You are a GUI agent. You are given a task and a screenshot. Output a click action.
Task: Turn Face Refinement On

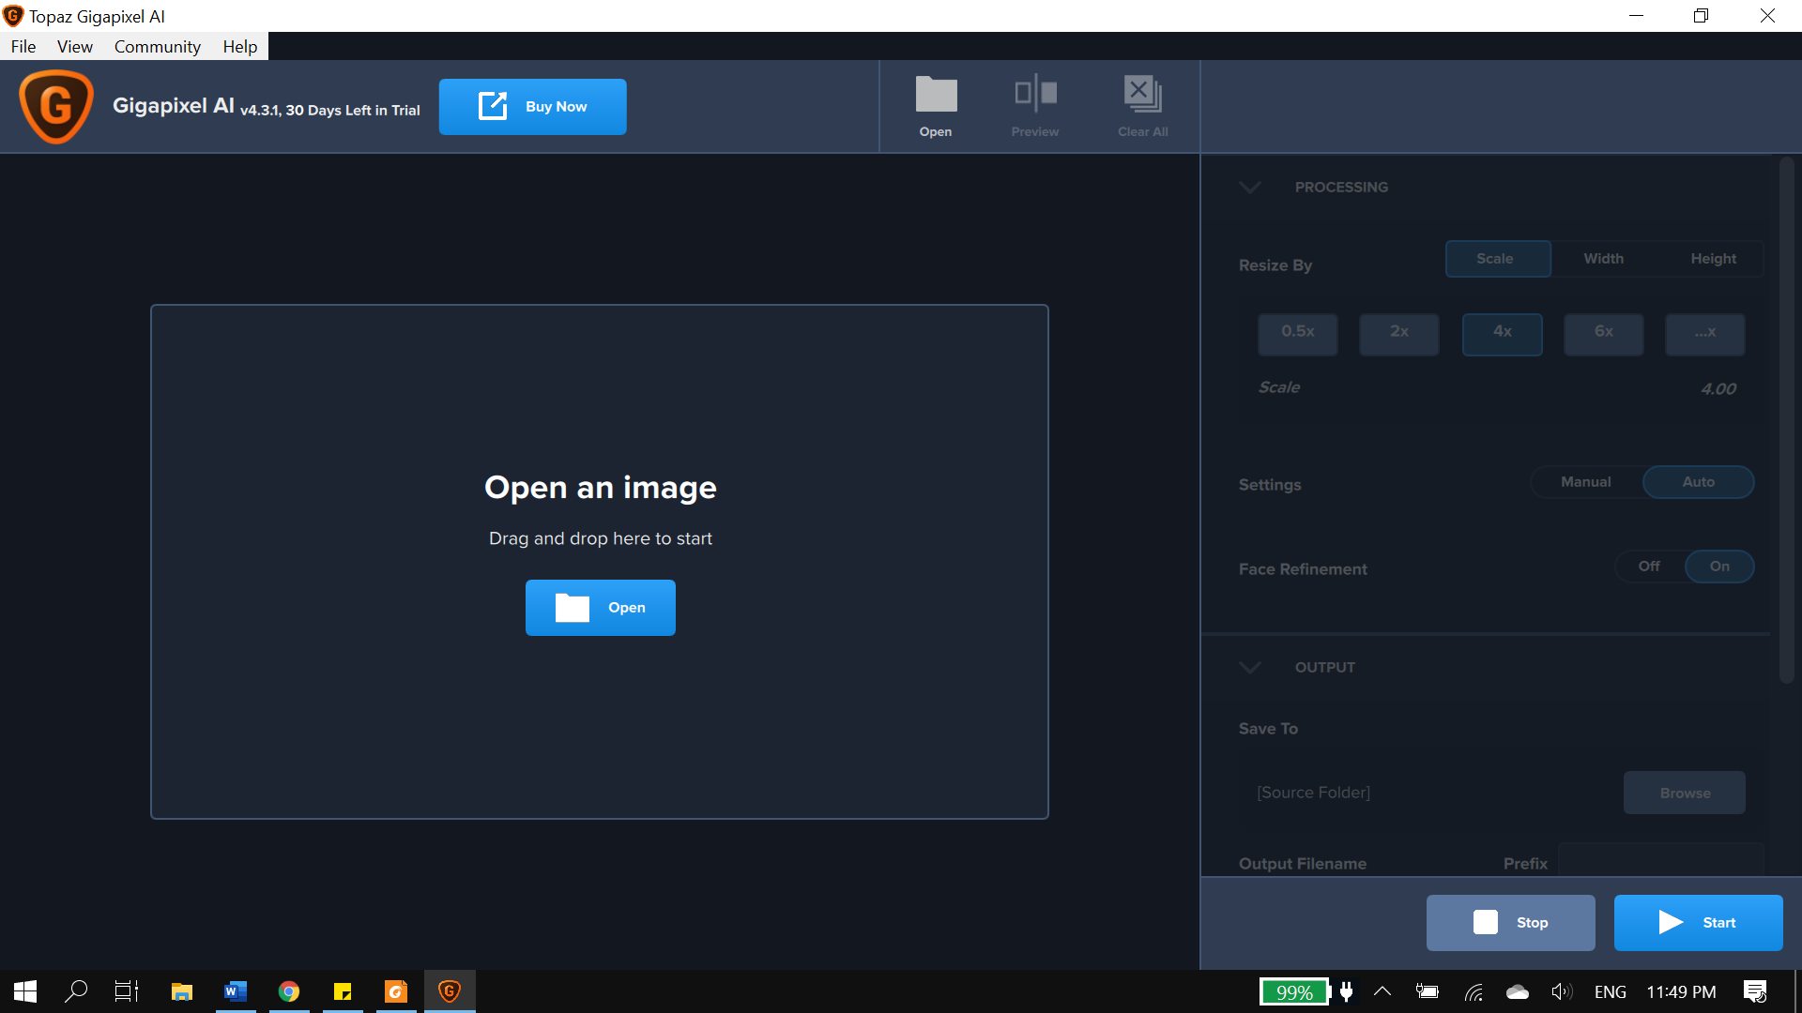tap(1718, 567)
